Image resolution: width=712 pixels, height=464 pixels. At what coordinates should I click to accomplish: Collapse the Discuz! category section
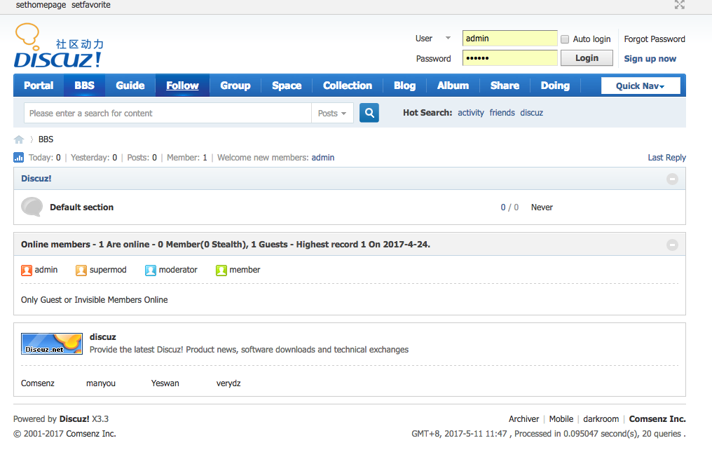672,179
